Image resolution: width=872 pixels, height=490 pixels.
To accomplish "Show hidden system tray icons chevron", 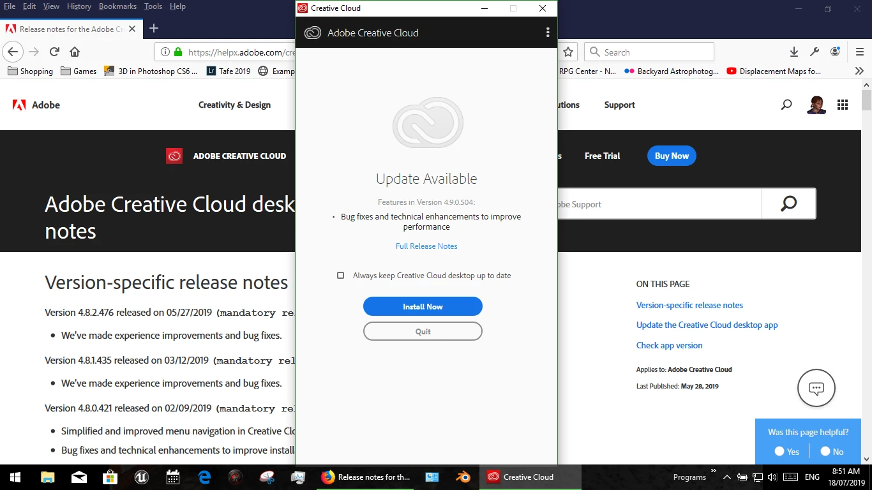I will pyautogui.click(x=727, y=477).
